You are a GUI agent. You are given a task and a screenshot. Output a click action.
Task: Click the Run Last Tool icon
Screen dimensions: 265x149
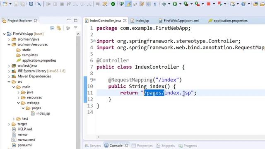point(197,4)
